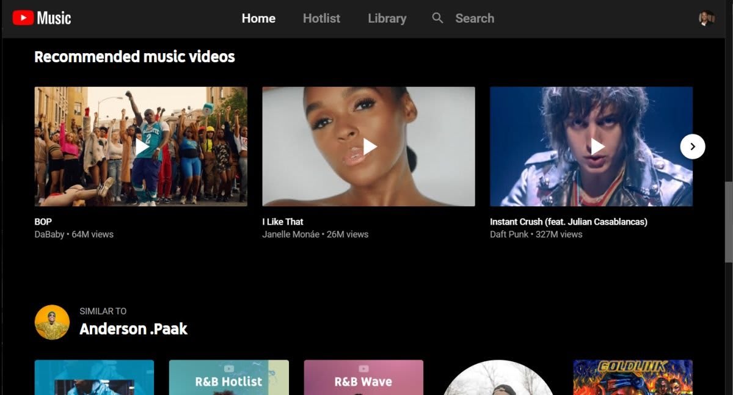733x395 pixels.
Task: Open the R&B Hotlist playlist card
Action: point(228,377)
